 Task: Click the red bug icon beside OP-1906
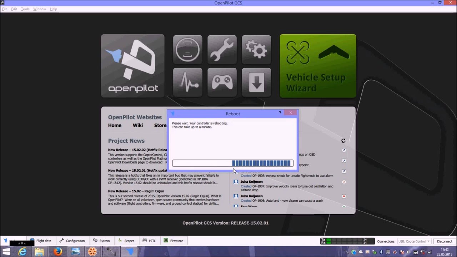click(x=344, y=196)
